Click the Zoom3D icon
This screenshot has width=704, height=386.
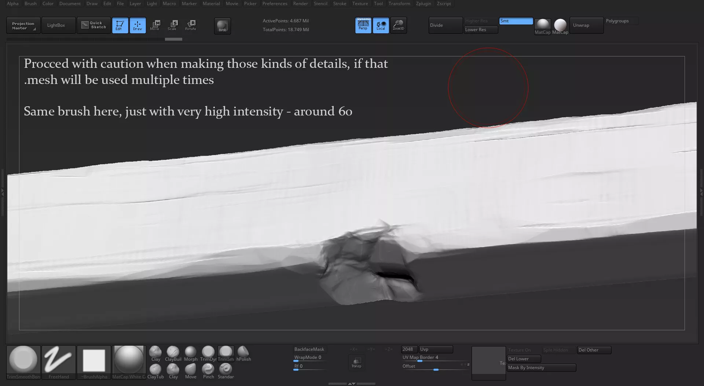pos(398,25)
